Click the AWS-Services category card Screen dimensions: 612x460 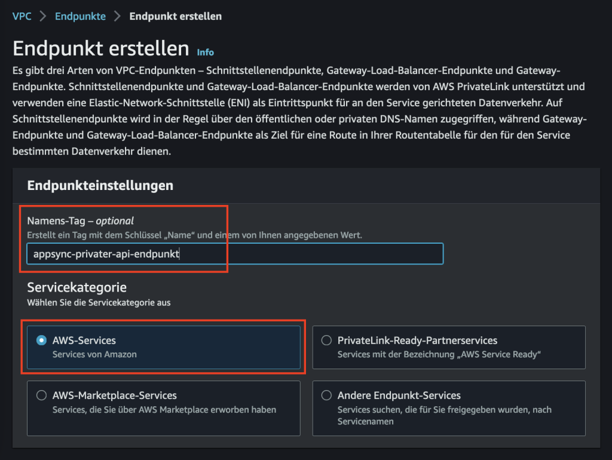(x=163, y=346)
